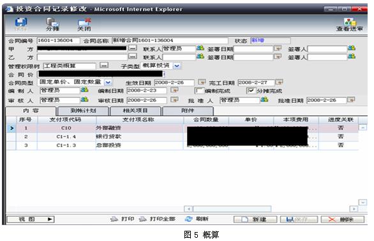Switch to the 内容 tab
This screenshot has height=241, width=374.
click(x=31, y=111)
